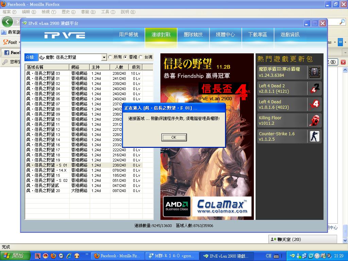Image resolution: width=348 pixels, height=261 pixels.
Task: Click Internet Explorer icon in quick launch
Action: tap(69, 256)
